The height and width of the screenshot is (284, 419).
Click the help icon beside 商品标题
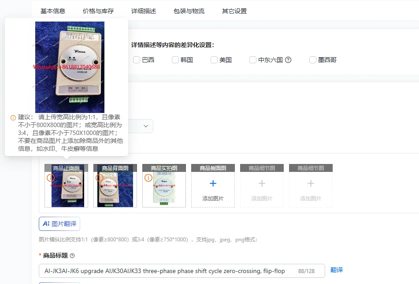coord(72,256)
